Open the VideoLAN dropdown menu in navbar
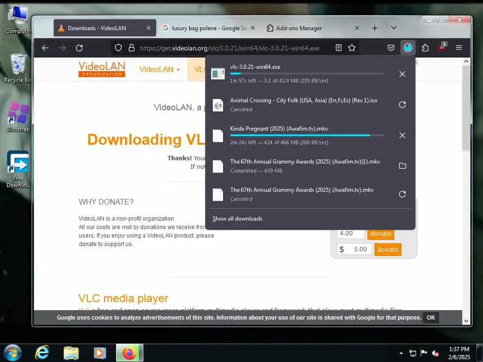Viewport: 483px width, 362px height. coord(159,70)
